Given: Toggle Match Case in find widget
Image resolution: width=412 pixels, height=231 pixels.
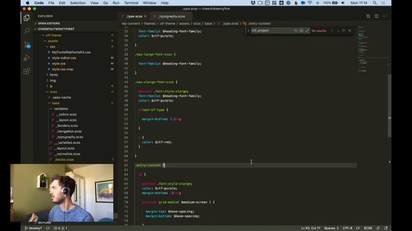Looking at the screenshot, I should click(296, 31).
